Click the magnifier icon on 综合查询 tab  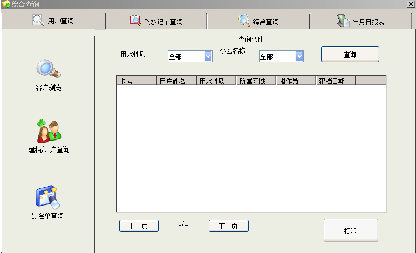tap(244, 21)
